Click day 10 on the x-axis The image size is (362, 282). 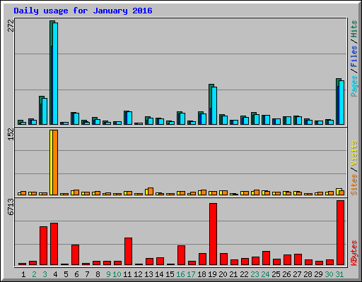click(x=117, y=274)
